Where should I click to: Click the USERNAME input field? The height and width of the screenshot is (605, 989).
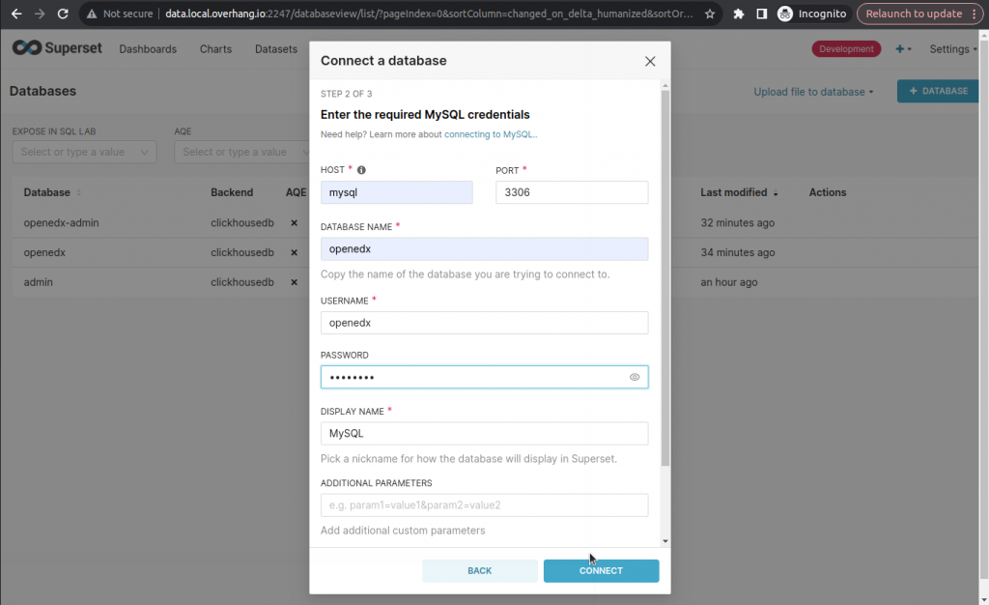[x=484, y=323]
